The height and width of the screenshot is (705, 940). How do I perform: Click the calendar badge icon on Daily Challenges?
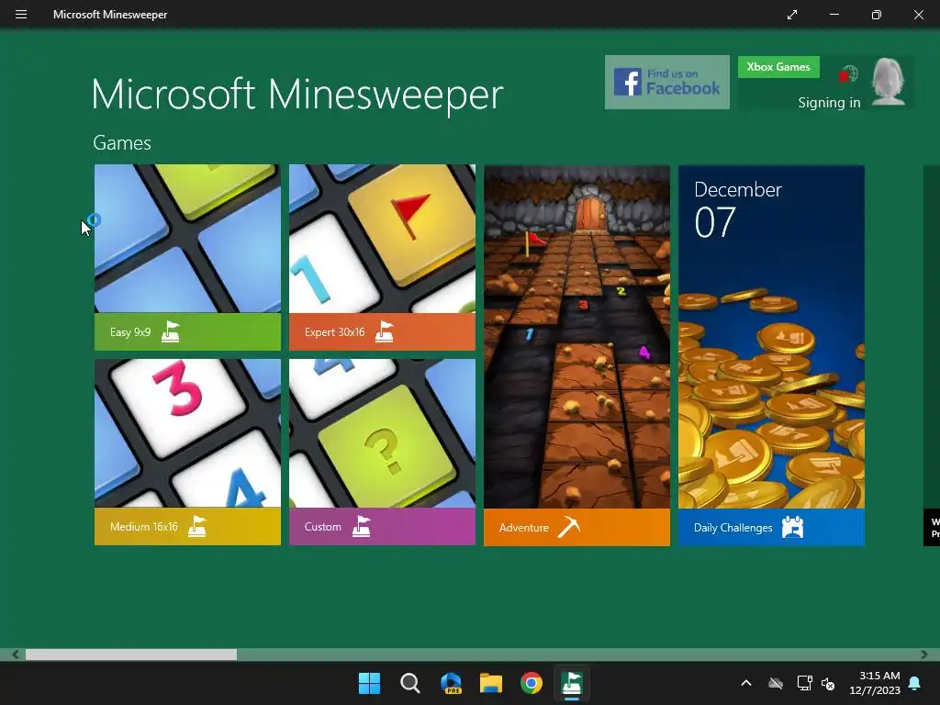pyautogui.click(x=792, y=528)
